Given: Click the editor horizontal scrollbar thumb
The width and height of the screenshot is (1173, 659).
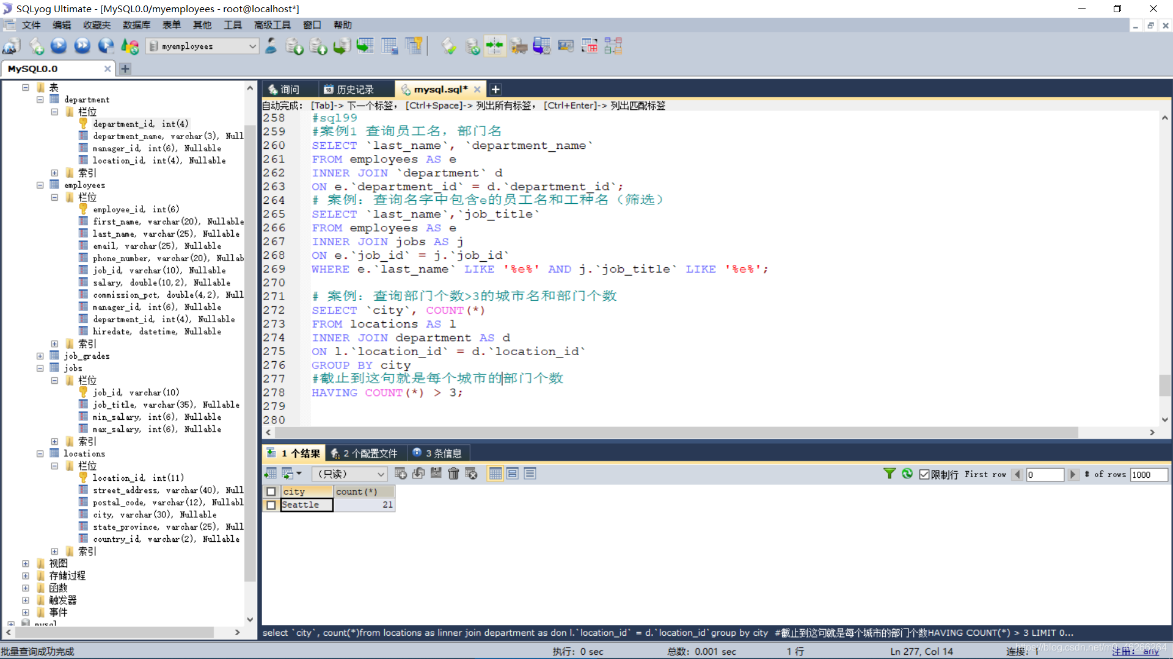Looking at the screenshot, I should pyautogui.click(x=676, y=432).
